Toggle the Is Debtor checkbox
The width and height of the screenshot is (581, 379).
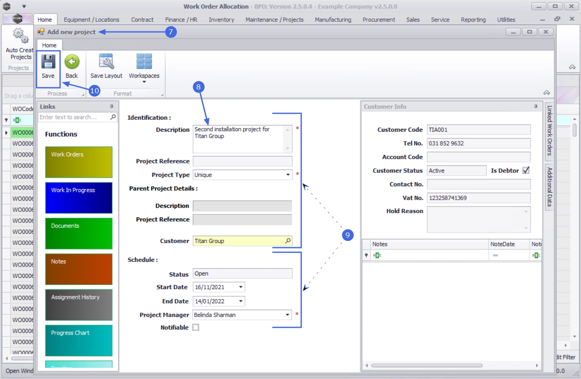pos(526,170)
